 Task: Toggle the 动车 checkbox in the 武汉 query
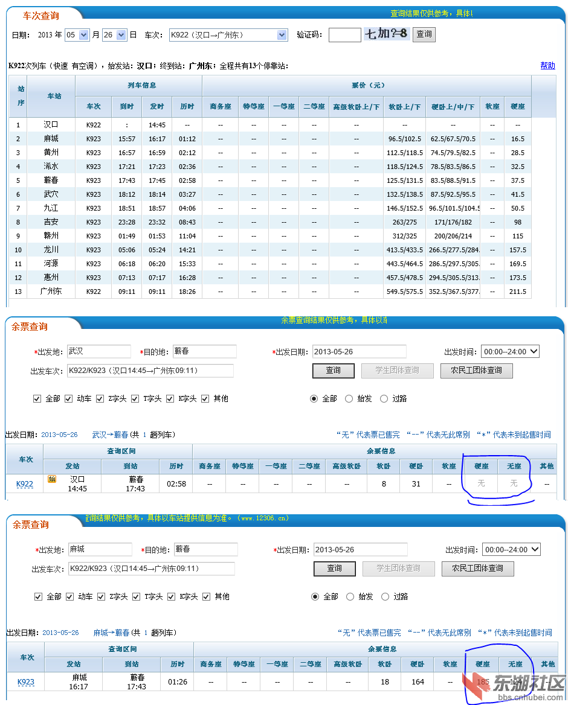point(68,399)
